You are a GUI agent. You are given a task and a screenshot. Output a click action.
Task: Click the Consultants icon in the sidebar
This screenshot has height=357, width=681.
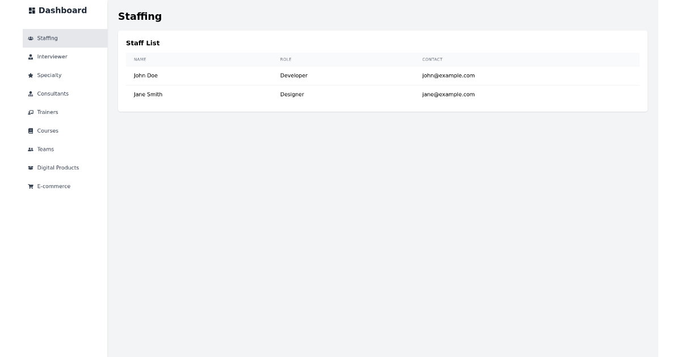(x=30, y=93)
